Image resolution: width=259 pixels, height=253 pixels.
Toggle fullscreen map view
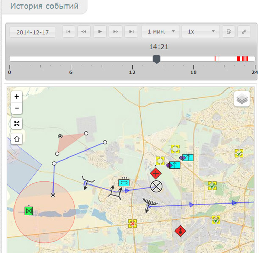pos(17,123)
